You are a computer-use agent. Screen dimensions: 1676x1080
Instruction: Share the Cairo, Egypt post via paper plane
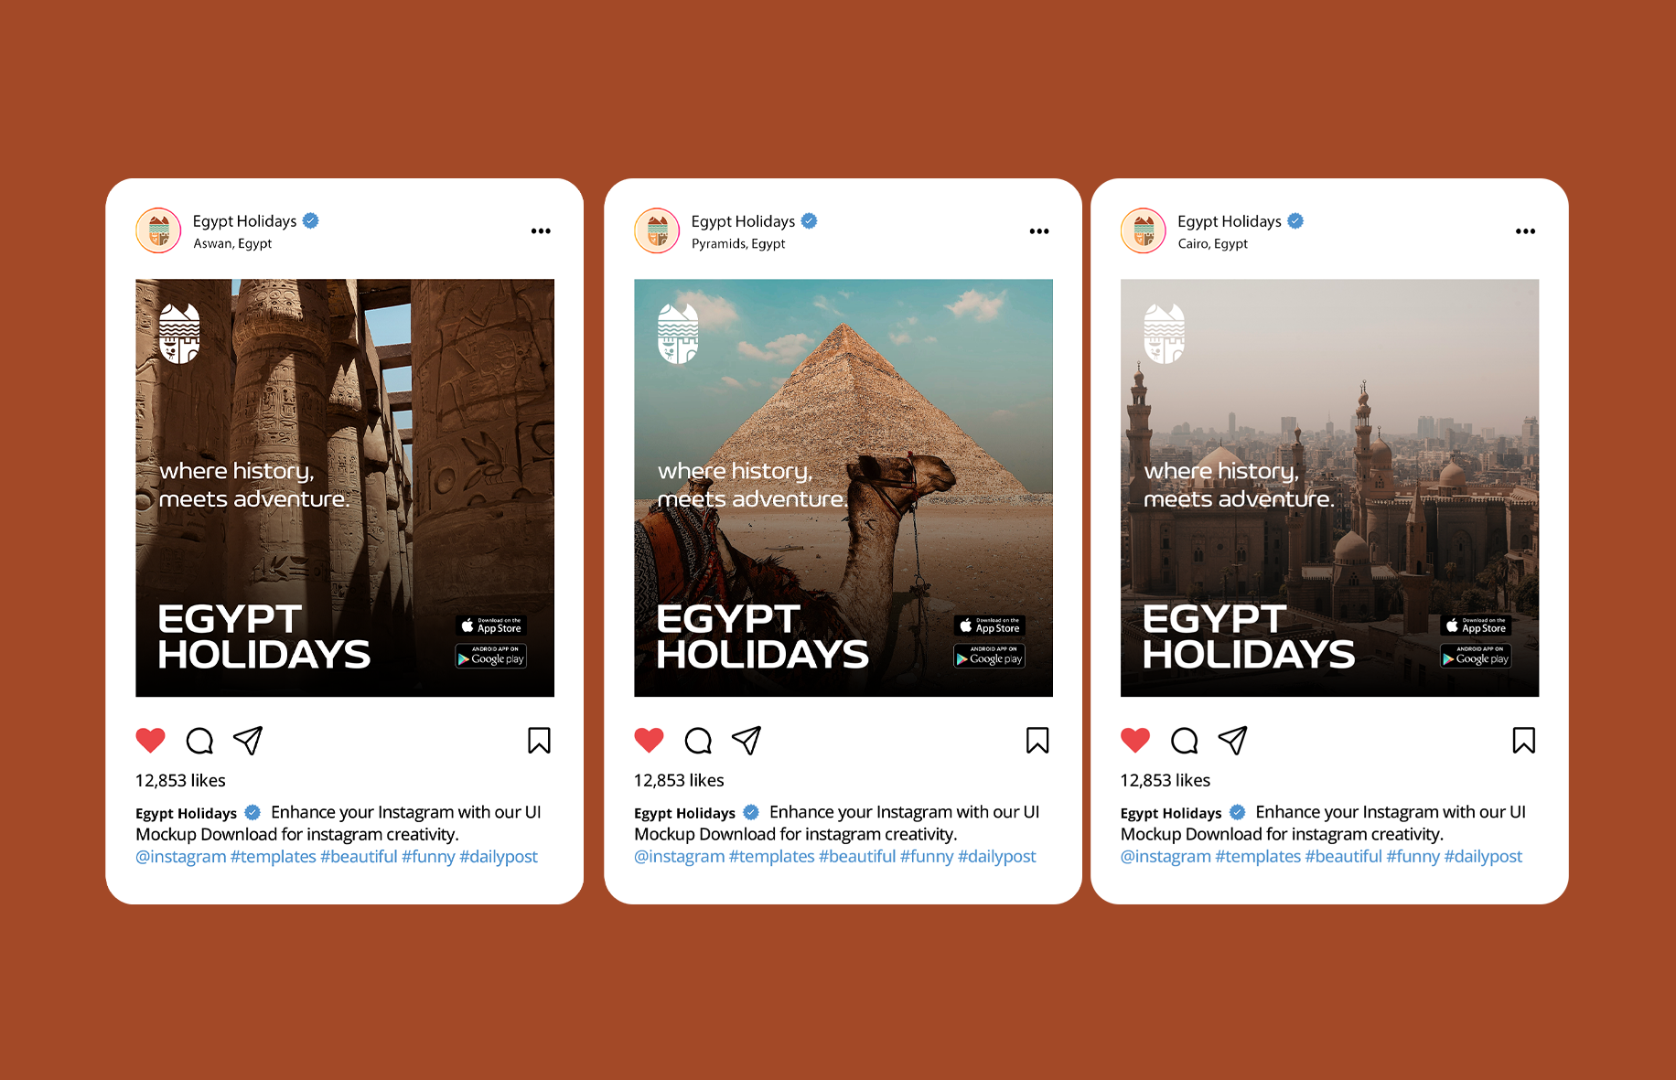(x=1232, y=740)
